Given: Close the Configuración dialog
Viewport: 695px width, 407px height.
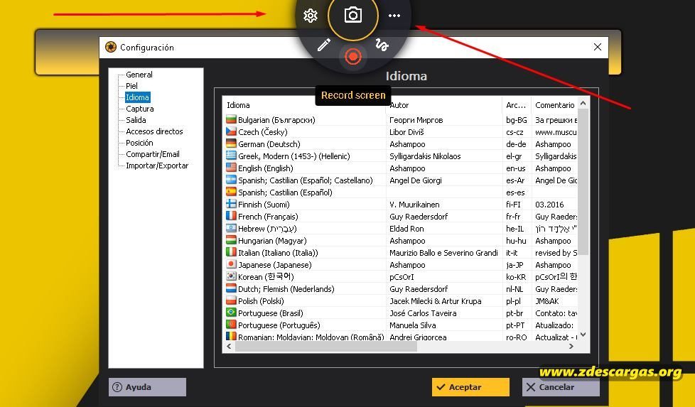Looking at the screenshot, I should (598, 47).
